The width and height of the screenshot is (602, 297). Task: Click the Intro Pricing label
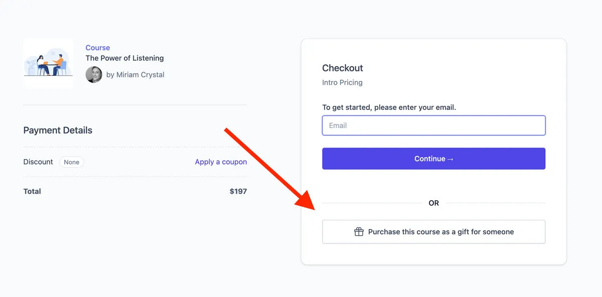tap(343, 82)
